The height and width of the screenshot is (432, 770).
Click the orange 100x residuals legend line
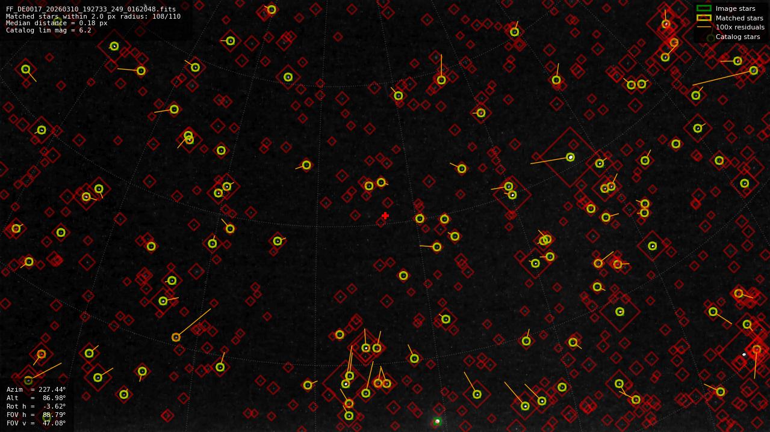704,27
